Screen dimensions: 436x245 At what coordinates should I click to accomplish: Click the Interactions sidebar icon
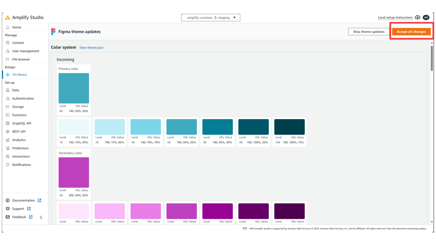click(8, 157)
